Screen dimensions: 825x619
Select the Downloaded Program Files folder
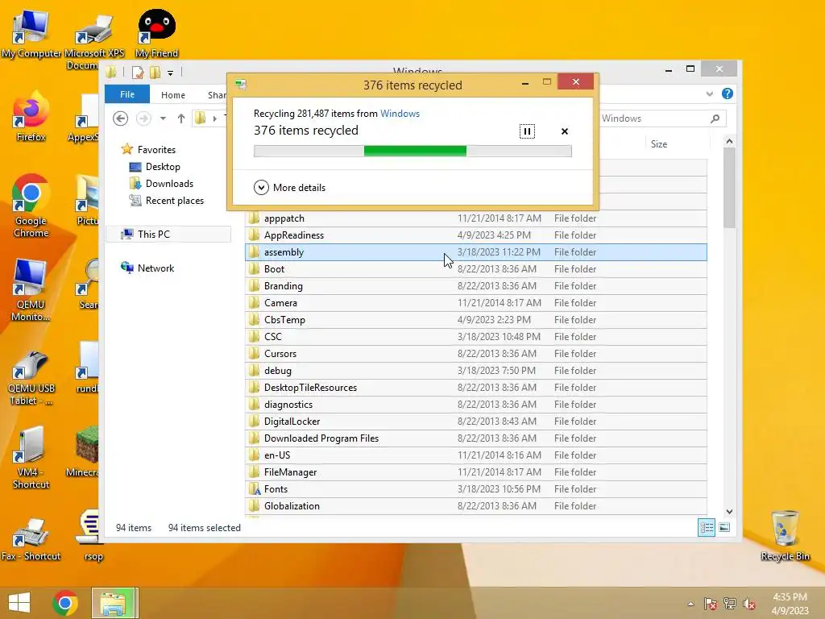coord(475,438)
